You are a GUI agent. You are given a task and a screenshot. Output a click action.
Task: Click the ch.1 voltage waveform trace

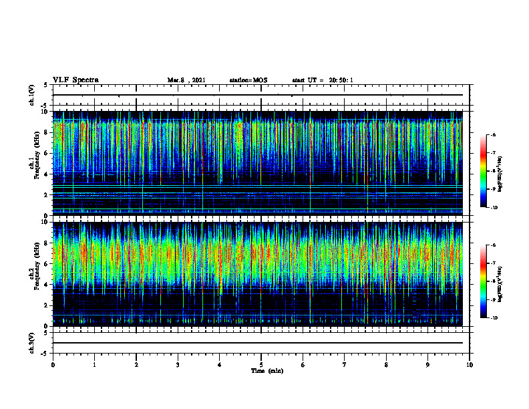point(258,95)
